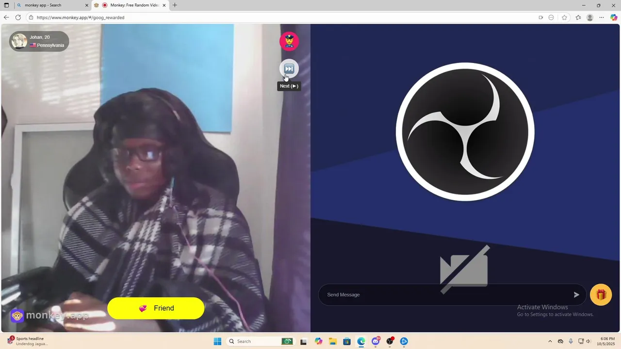Open camera permission icon in address bar
This screenshot has width=621, height=349.
540,17
